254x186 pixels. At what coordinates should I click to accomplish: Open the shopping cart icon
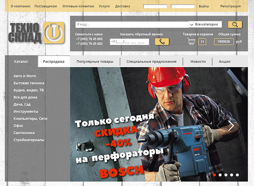pos(191,41)
